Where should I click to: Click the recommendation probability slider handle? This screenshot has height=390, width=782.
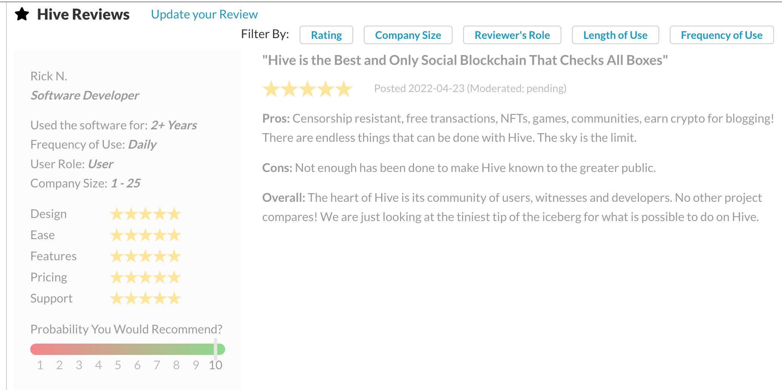215,349
